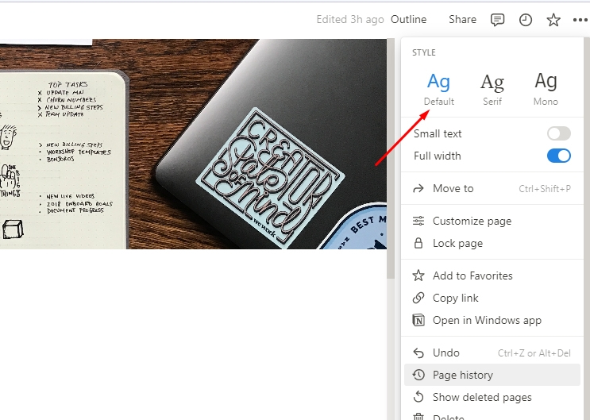Open the comments speech bubble icon
The width and height of the screenshot is (590, 420).
[x=498, y=20]
